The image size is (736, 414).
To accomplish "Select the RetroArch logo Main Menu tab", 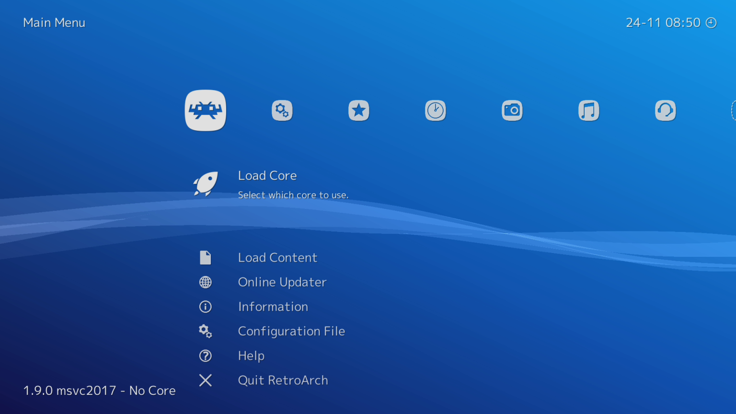I will pyautogui.click(x=205, y=110).
